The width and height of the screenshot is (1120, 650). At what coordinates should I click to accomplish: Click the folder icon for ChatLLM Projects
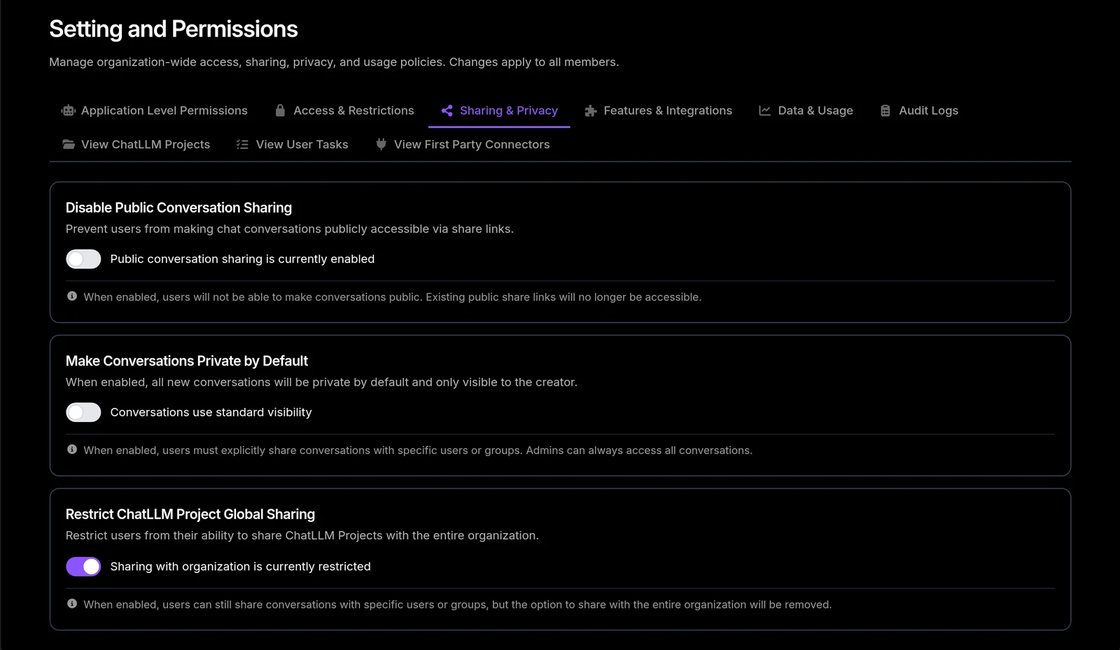pos(68,144)
